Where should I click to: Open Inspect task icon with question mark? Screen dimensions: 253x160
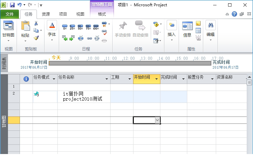tap(156, 24)
